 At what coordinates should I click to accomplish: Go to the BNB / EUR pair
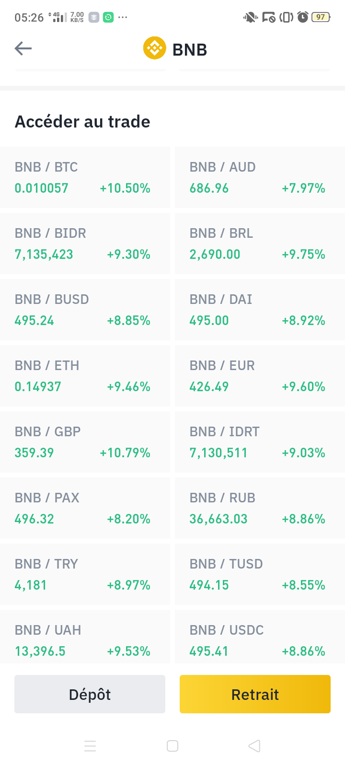pyautogui.click(x=260, y=376)
